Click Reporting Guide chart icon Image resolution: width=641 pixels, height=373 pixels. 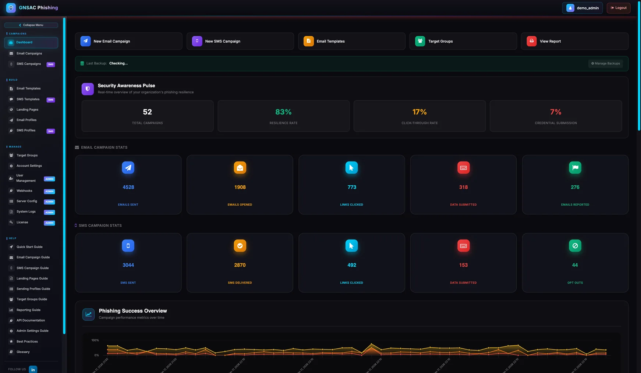[x=11, y=310]
